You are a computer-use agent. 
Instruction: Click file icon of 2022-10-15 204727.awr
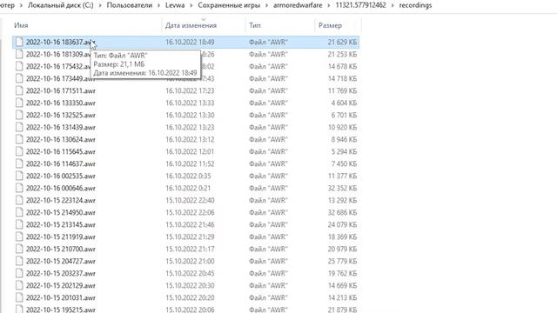point(19,261)
